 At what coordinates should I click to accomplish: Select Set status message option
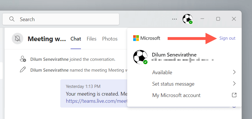point(173,84)
